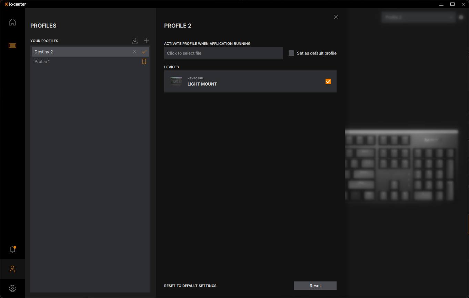Open the settings gear
Screen dimensions: 469x298
[12, 288]
